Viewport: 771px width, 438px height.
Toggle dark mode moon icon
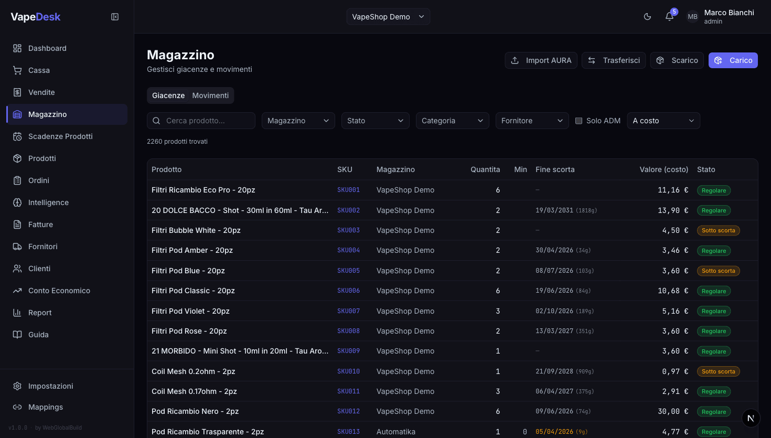(x=647, y=17)
